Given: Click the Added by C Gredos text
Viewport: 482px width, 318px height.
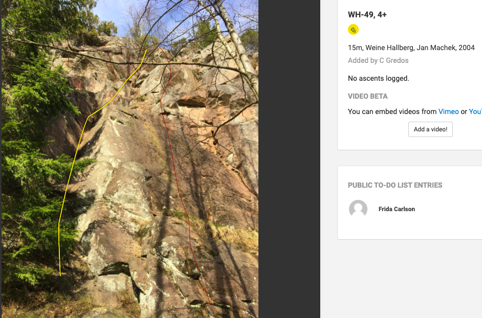Looking at the screenshot, I should (x=378, y=60).
